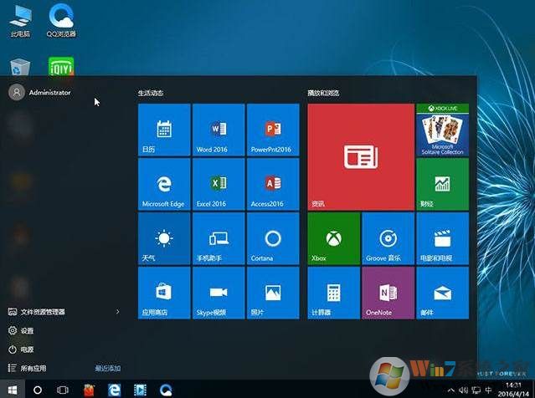The width and height of the screenshot is (535, 398).
Task: Launch the Access 2016 tile
Action: pos(272,184)
